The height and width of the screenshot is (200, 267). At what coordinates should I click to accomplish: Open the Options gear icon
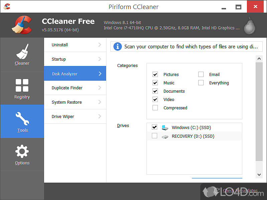[22, 151]
